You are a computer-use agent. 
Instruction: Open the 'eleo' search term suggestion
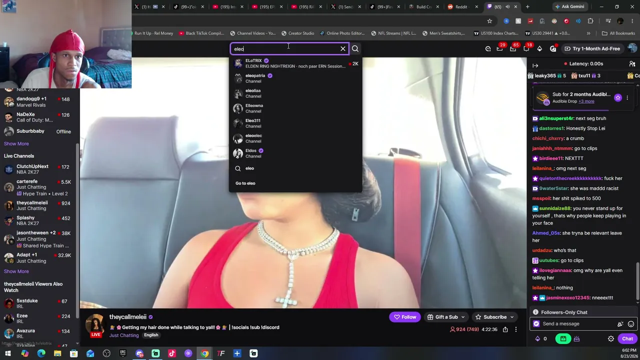pyautogui.click(x=296, y=168)
